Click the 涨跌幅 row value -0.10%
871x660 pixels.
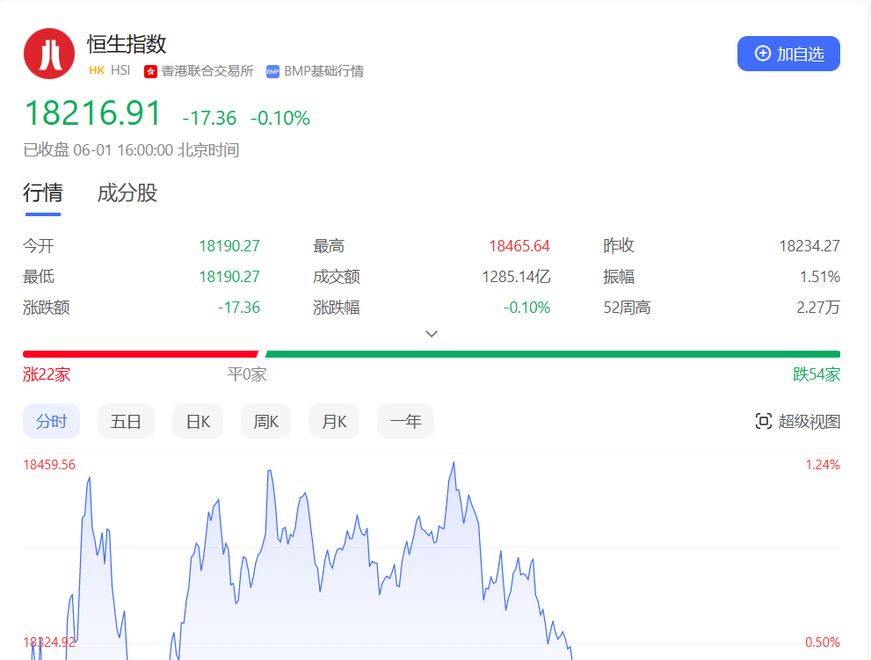coord(526,308)
